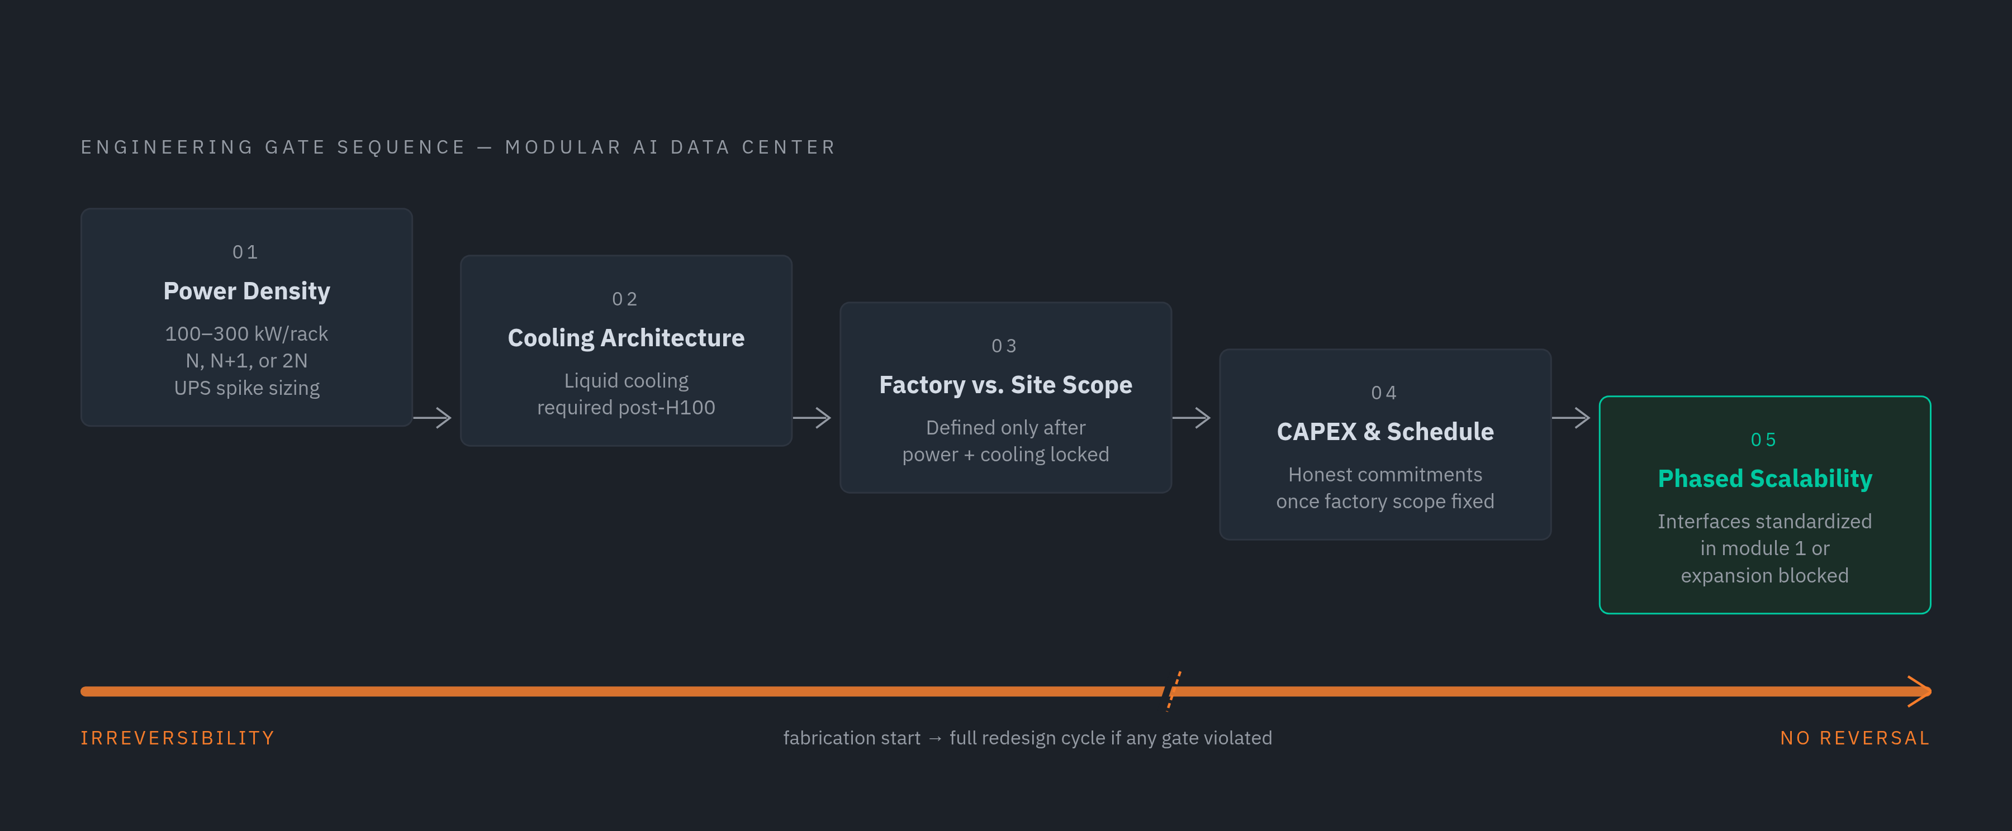This screenshot has height=831, width=2012.
Task: Select the '01' step number
Action: tap(246, 252)
